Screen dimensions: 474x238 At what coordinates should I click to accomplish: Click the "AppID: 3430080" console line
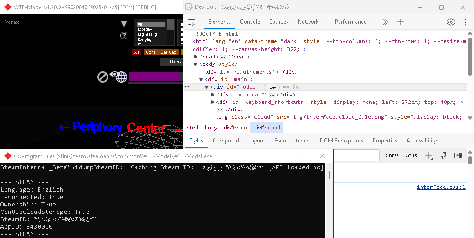pos(27,226)
